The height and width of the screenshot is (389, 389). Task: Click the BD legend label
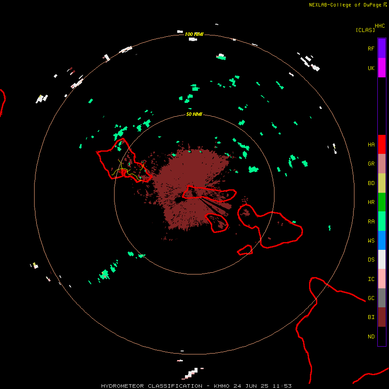click(371, 183)
